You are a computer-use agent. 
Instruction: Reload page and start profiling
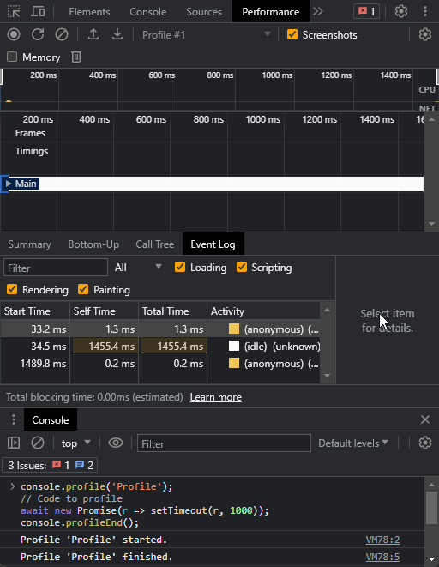pos(38,34)
